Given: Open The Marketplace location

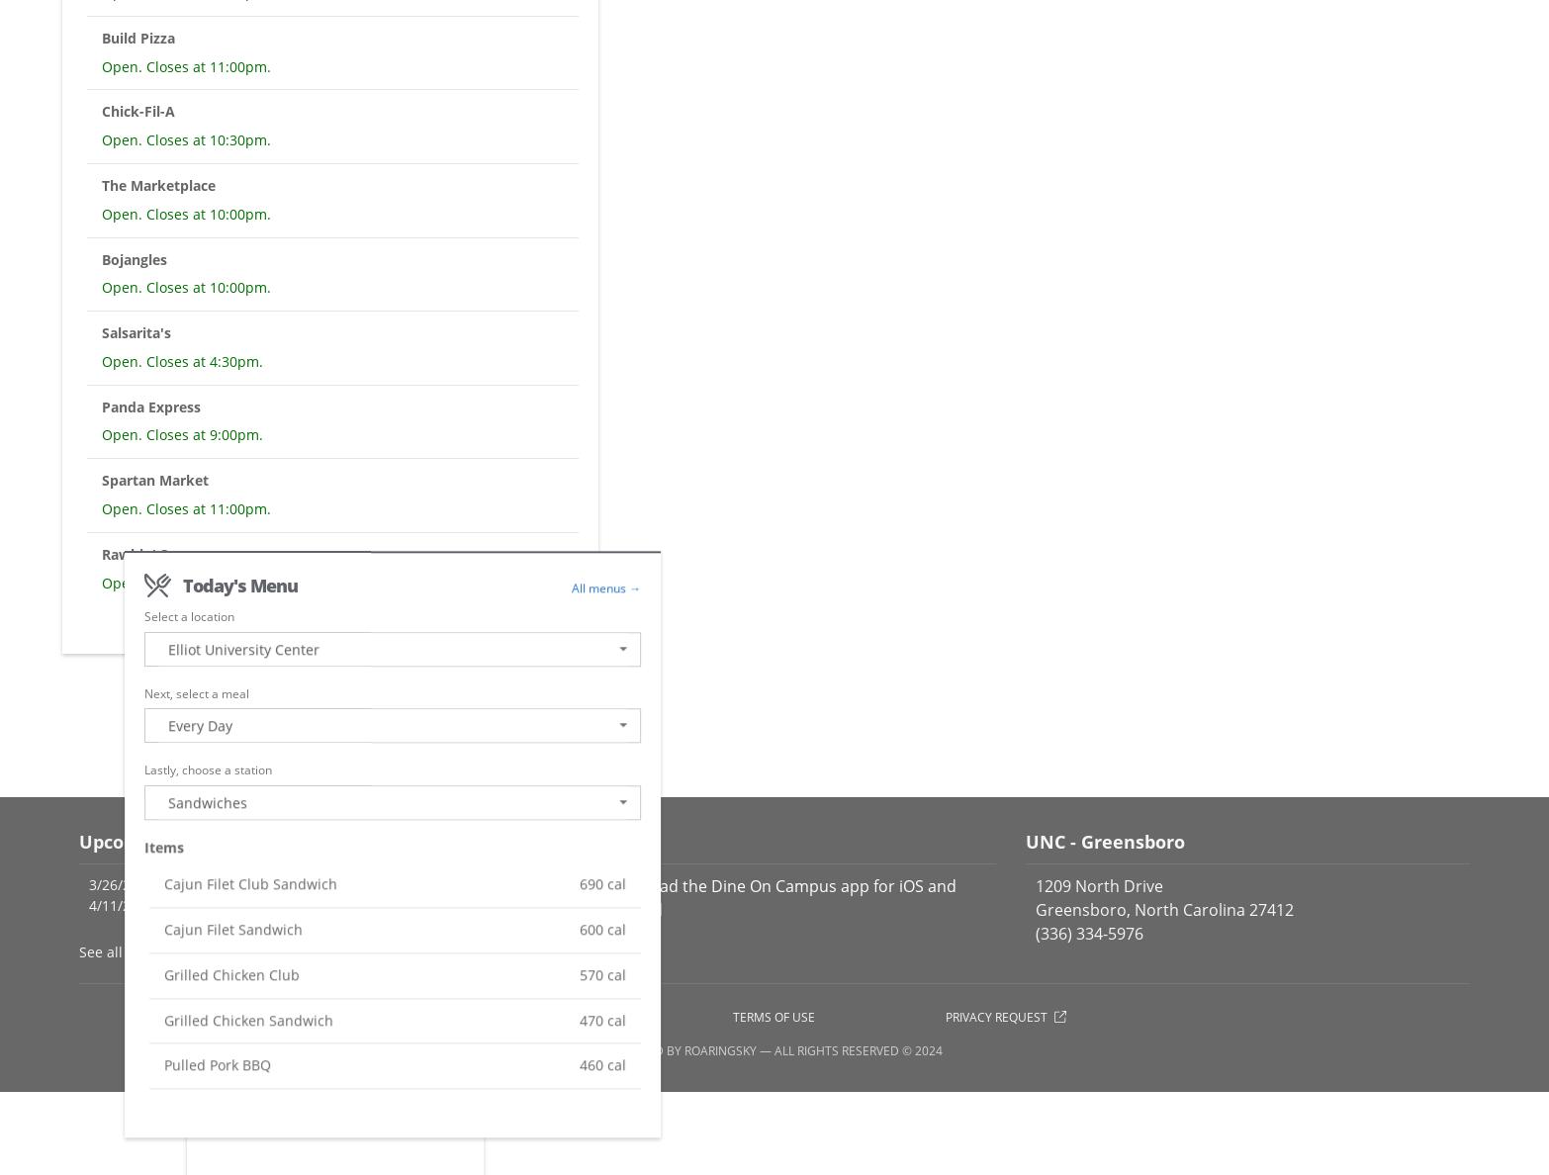Looking at the screenshot, I should point(158,186).
